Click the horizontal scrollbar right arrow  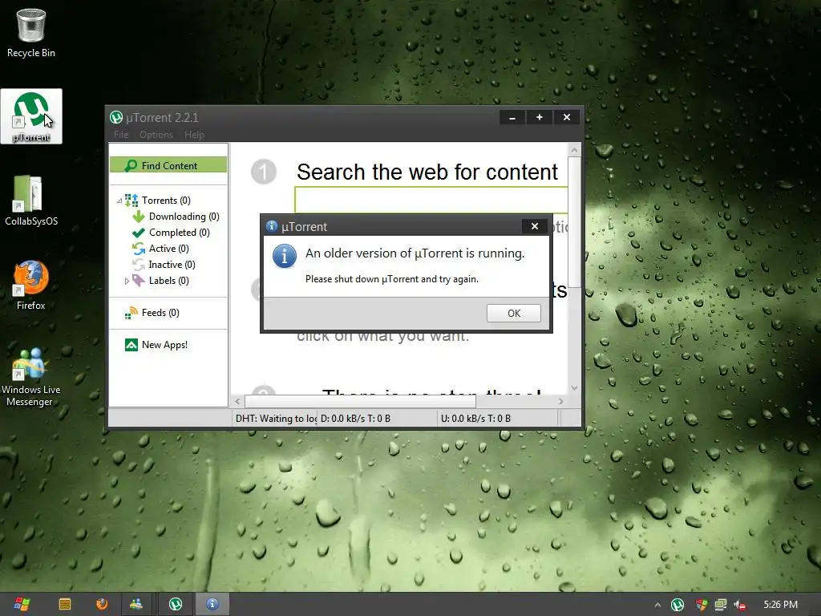pos(560,401)
